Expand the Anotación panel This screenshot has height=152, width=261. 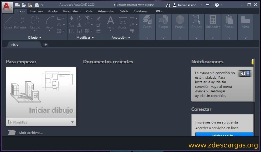click(x=121, y=38)
